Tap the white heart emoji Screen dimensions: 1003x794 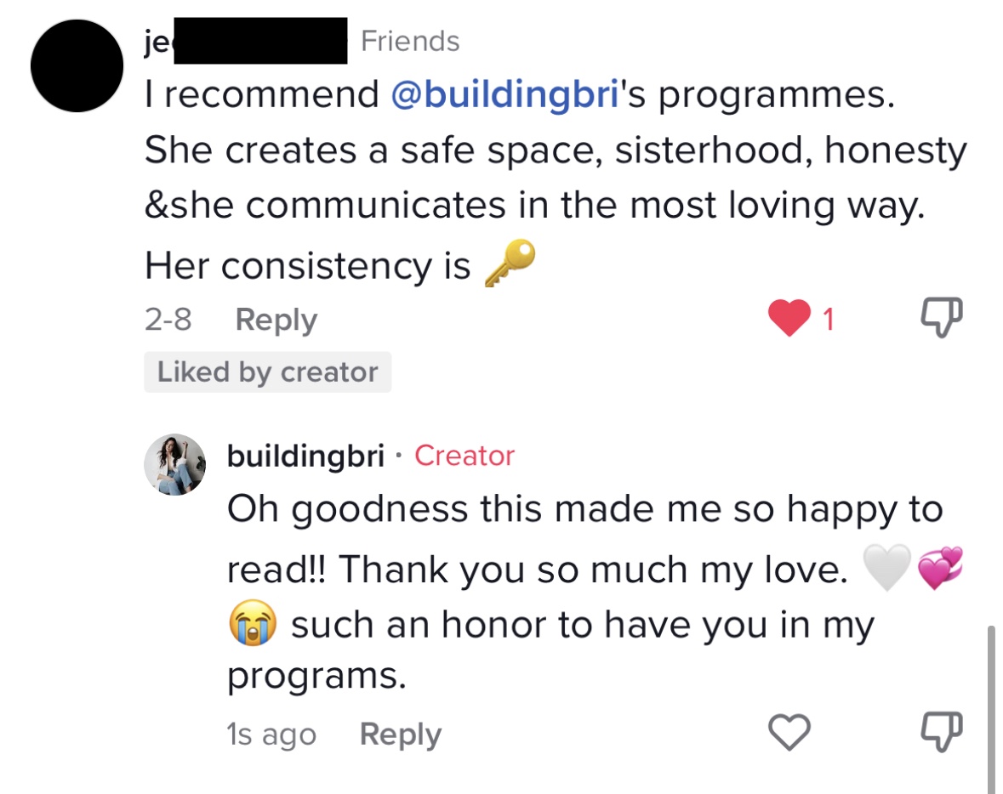click(x=886, y=568)
